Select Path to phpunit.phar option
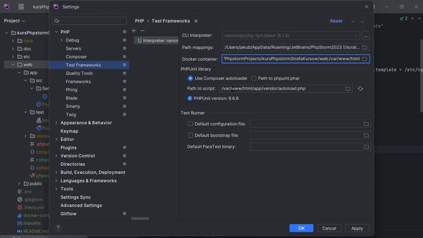The height and width of the screenshot is (238, 423). pos(254,78)
